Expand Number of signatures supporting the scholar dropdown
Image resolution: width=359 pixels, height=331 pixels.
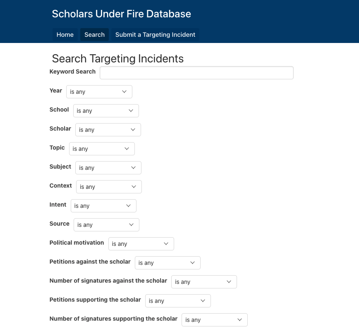(x=214, y=320)
